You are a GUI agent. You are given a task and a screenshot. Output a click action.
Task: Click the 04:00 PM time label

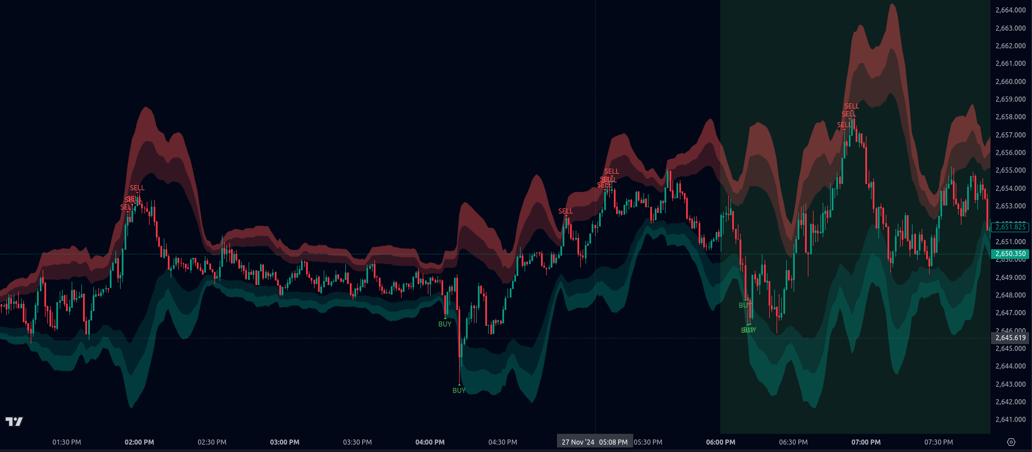coord(430,442)
